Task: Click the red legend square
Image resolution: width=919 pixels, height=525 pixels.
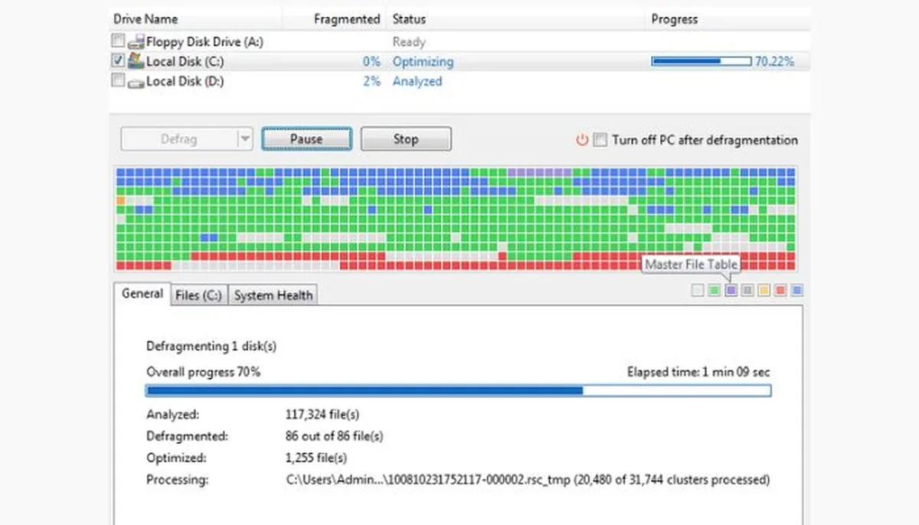Action: pos(780,290)
